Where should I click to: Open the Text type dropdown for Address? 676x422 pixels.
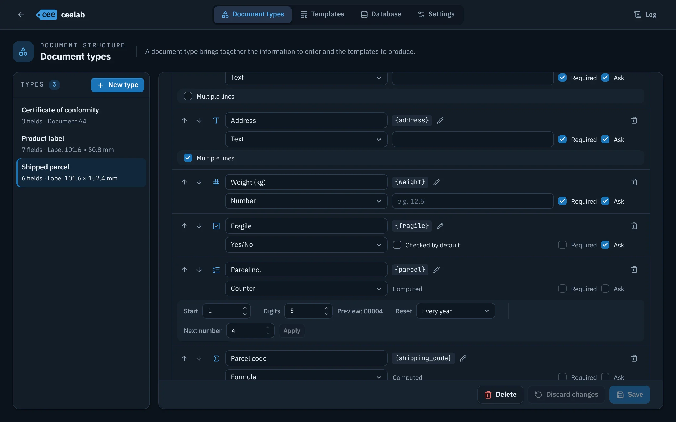[x=306, y=139]
